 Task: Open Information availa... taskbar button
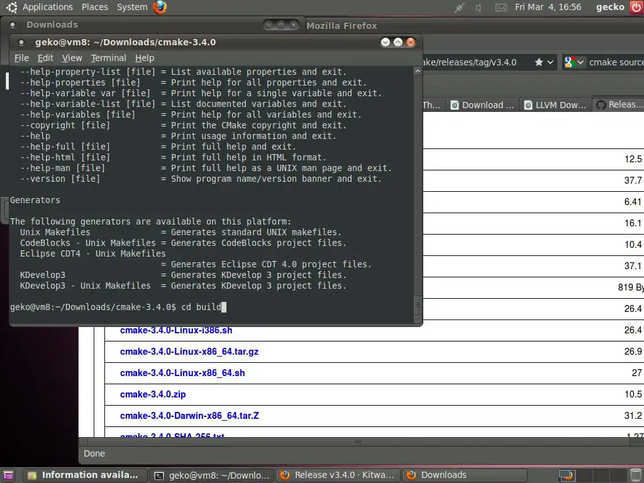click(x=84, y=475)
